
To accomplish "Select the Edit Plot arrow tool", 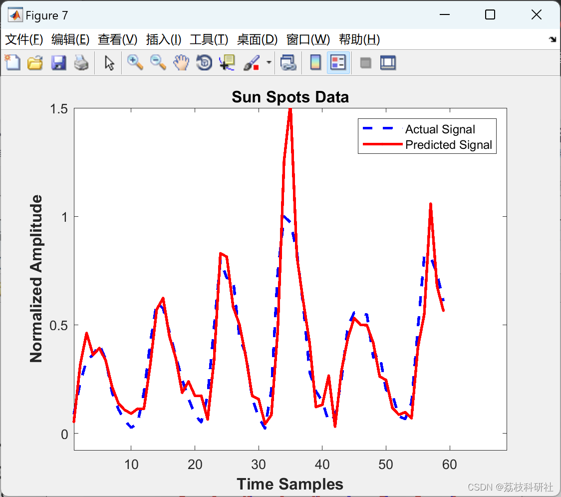I will tap(109, 62).
